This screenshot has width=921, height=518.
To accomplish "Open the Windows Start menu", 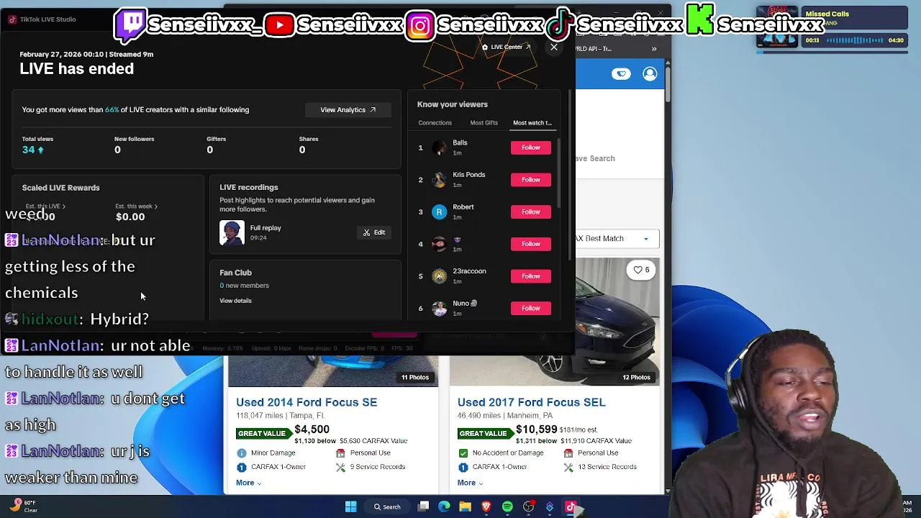I will [x=350, y=507].
